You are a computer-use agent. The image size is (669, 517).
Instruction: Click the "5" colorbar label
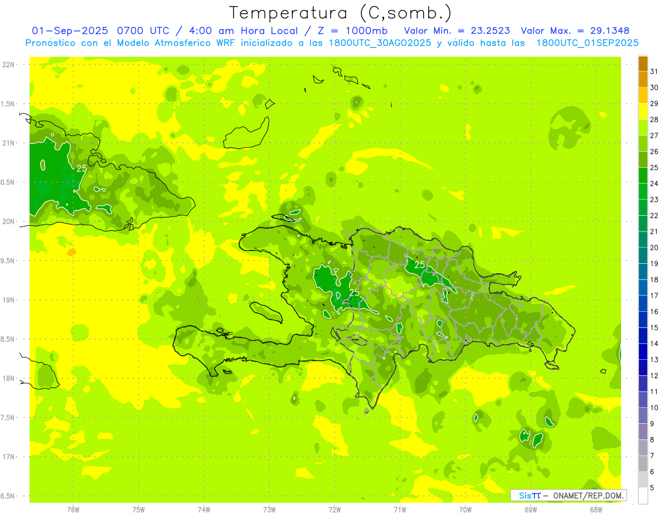point(653,487)
